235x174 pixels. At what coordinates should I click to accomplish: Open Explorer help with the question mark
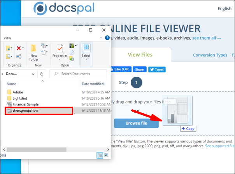tap(107, 38)
